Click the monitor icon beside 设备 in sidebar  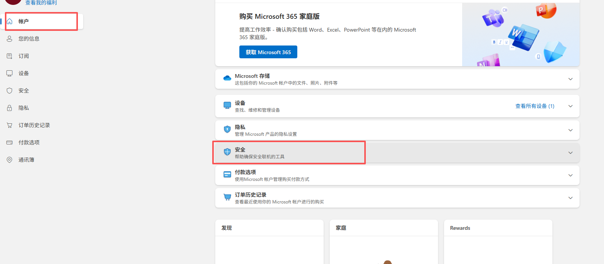click(x=10, y=73)
